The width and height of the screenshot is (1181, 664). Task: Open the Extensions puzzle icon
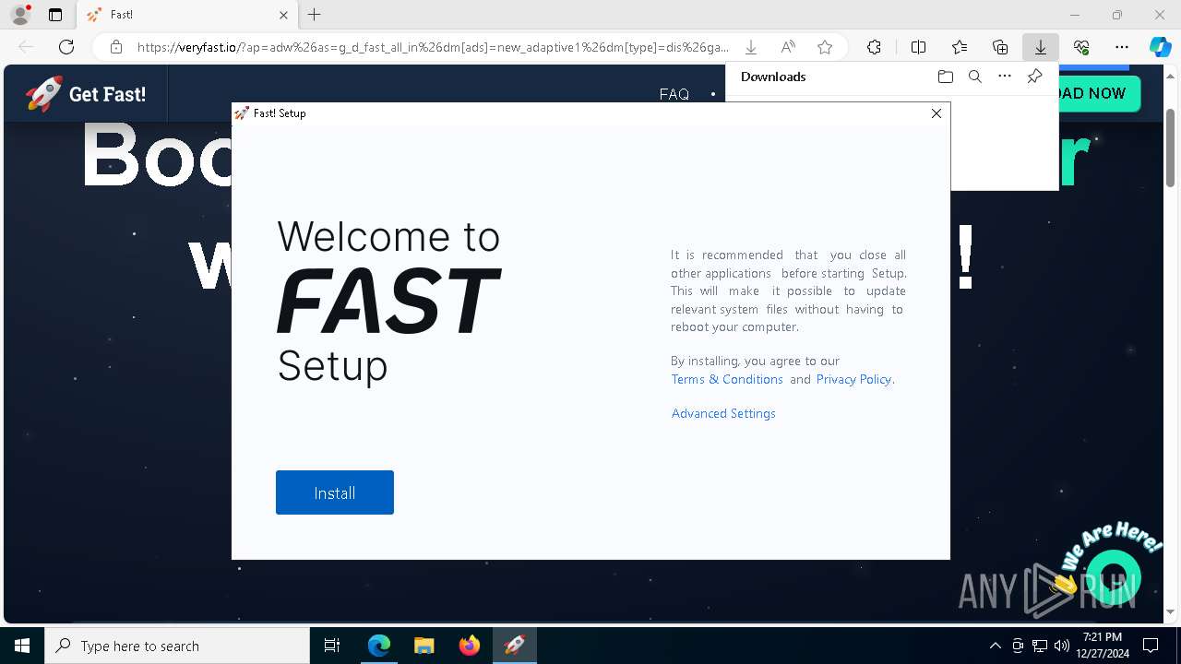point(874,47)
